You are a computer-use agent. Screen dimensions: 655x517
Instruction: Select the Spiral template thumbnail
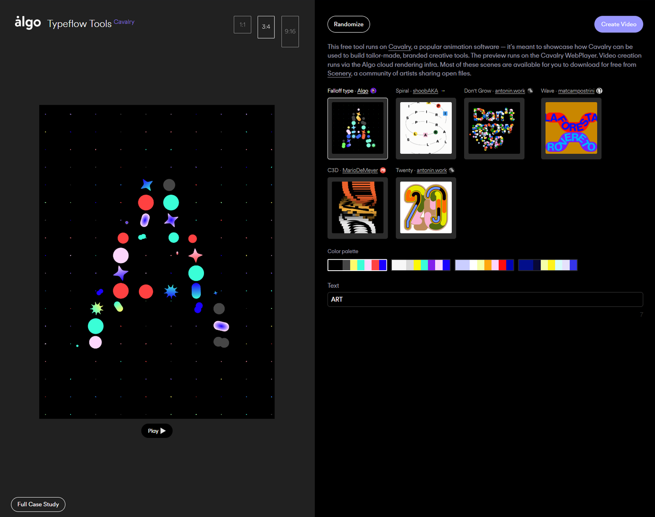(425, 129)
